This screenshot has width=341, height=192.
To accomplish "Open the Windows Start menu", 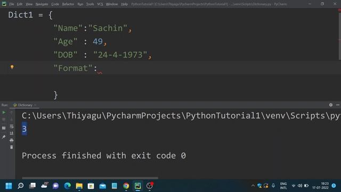I will click(x=9, y=186).
